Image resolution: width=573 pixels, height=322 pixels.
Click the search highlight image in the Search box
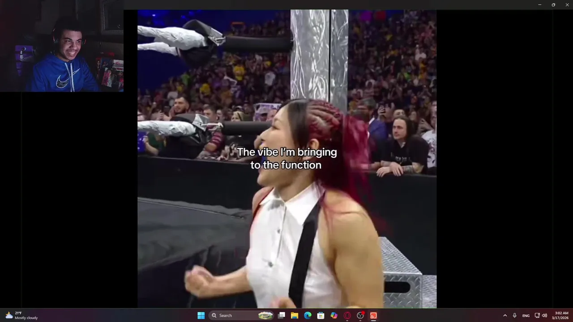(x=265, y=315)
